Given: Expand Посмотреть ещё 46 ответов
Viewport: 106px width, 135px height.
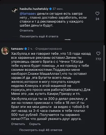Looking at the screenshot, I should click(41, 130).
